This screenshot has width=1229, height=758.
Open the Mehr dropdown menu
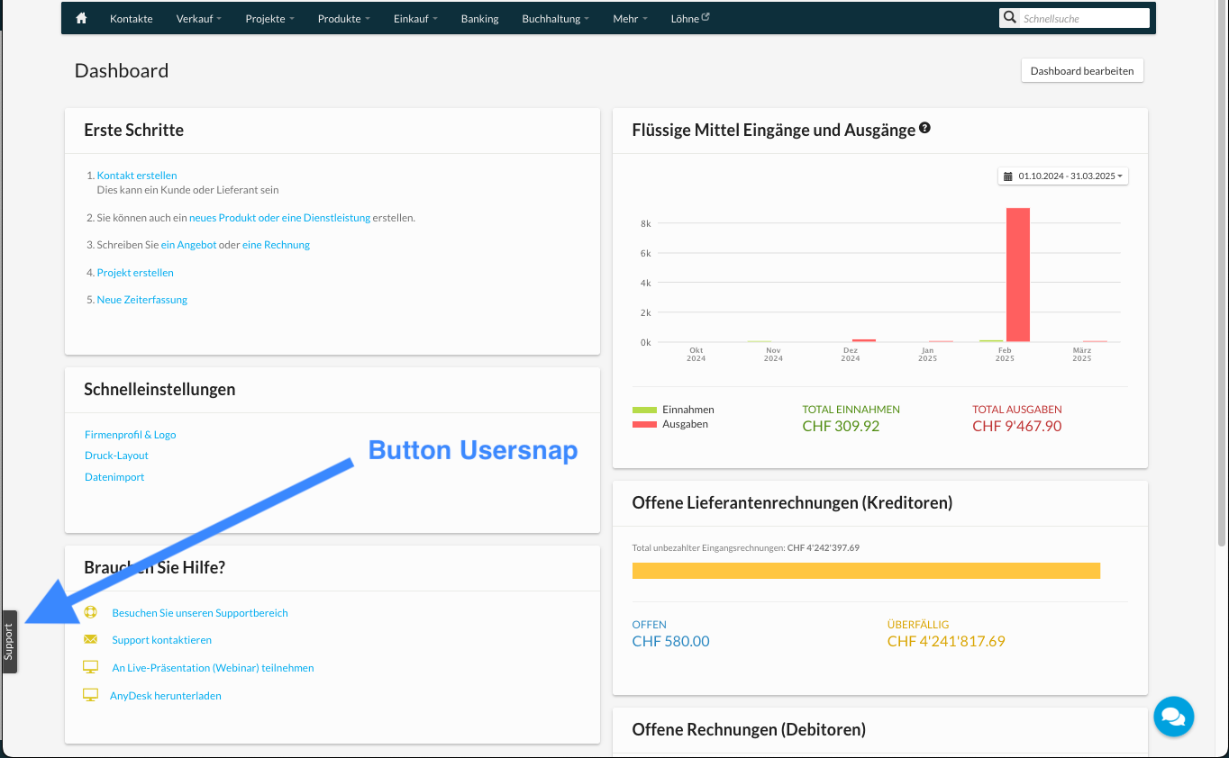coord(630,18)
